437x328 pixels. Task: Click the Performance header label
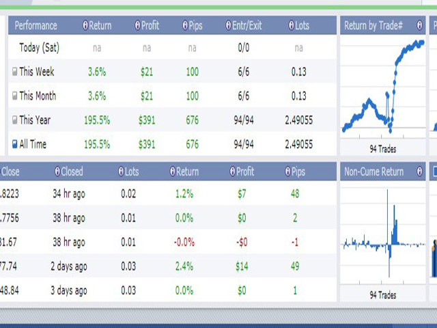(36, 26)
